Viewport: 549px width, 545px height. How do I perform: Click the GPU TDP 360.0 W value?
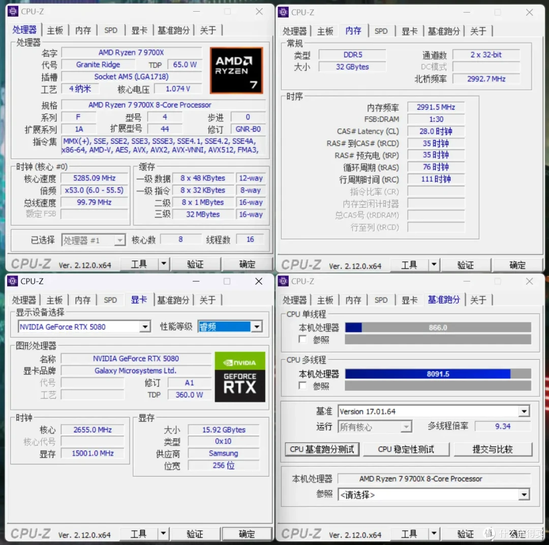[189, 395]
